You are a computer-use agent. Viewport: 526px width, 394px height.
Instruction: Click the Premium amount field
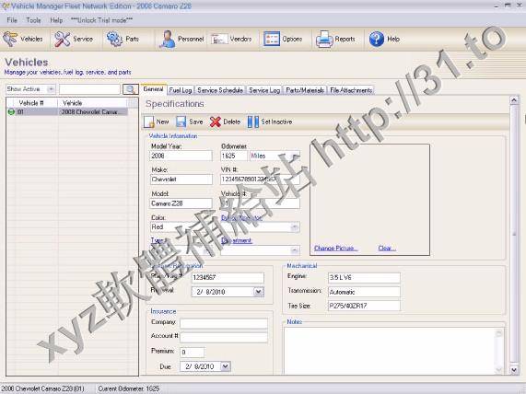[193, 352]
